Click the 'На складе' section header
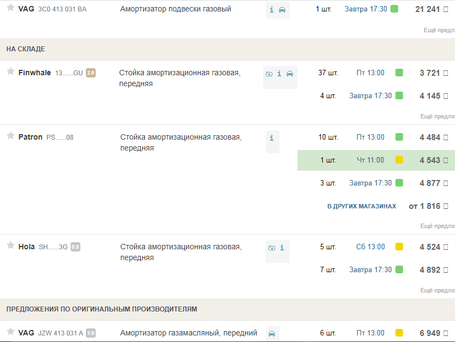Viewport: 455px width, 342px height. (x=26, y=49)
